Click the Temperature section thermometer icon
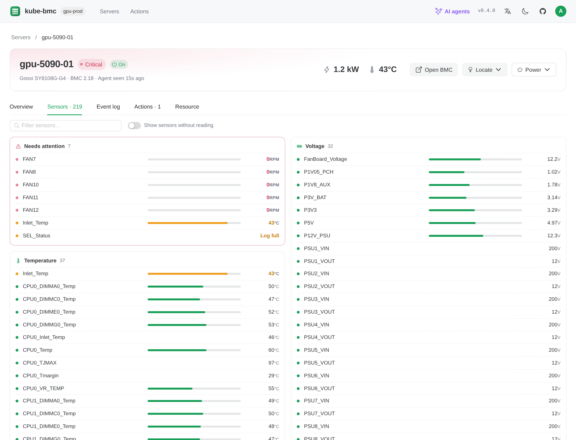 point(18,261)
